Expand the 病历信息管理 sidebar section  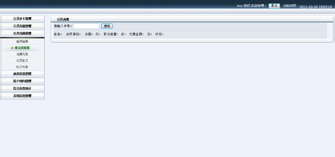pos(22,74)
